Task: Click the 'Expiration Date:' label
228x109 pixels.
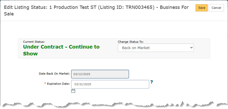Action: click(x=58, y=83)
